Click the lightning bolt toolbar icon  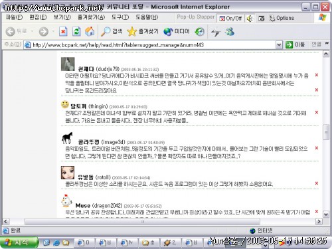tap(216, 32)
